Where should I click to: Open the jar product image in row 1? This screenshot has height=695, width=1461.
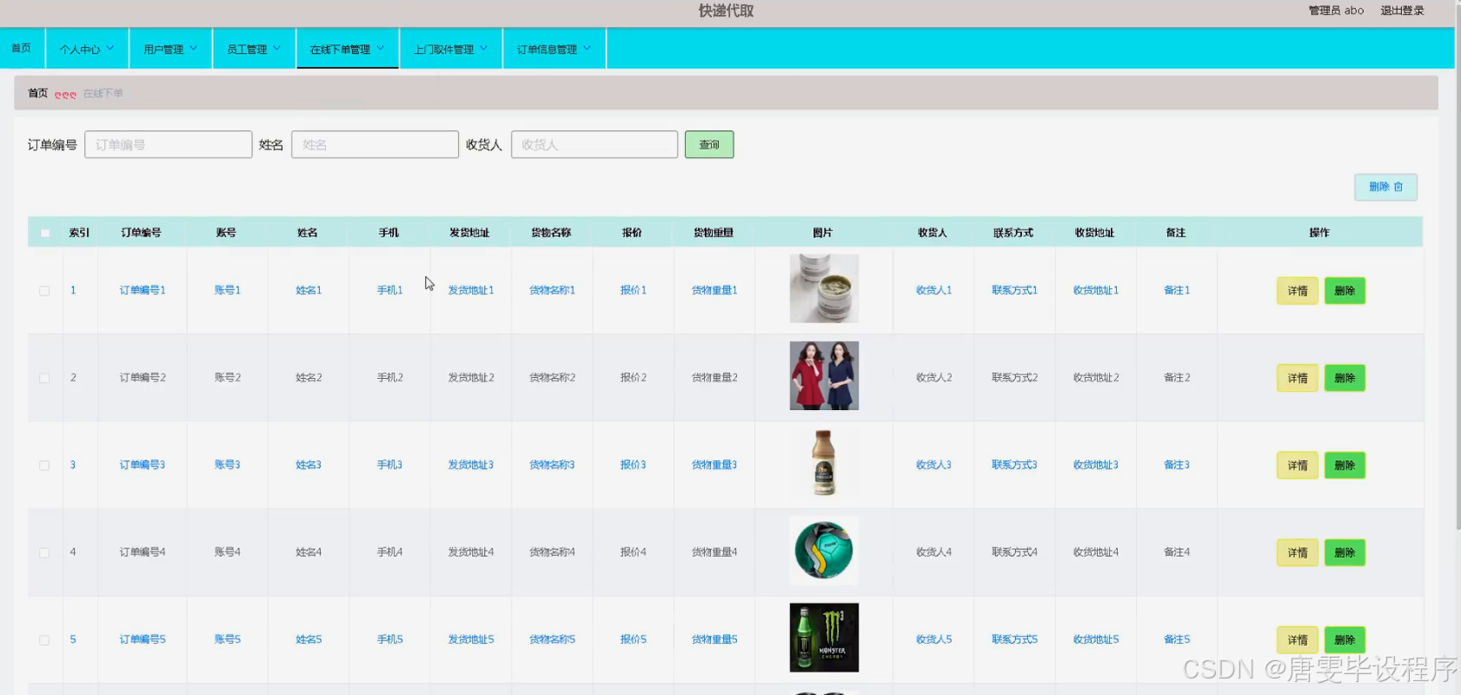click(x=824, y=288)
